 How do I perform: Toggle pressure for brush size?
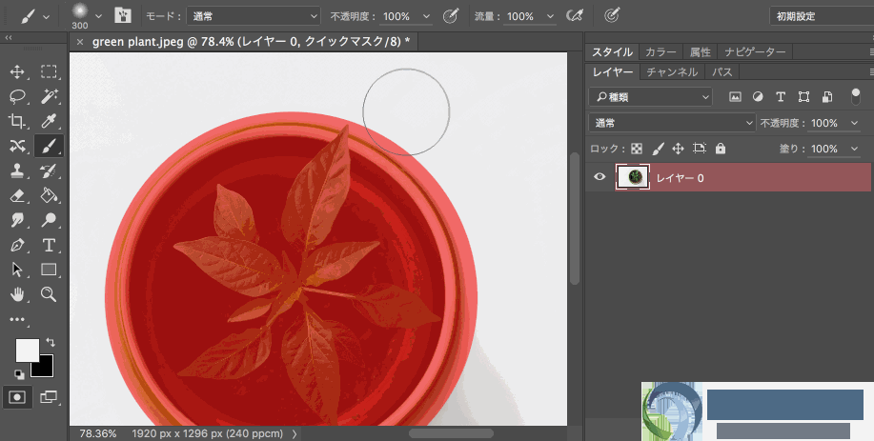click(612, 16)
